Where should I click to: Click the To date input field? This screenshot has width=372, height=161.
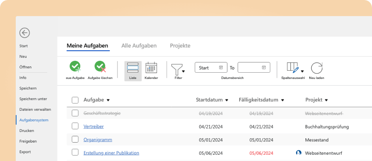254,68
